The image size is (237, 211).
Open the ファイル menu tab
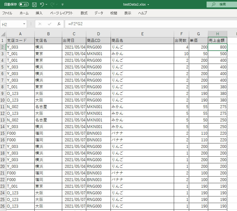pyautogui.click(x=7, y=13)
